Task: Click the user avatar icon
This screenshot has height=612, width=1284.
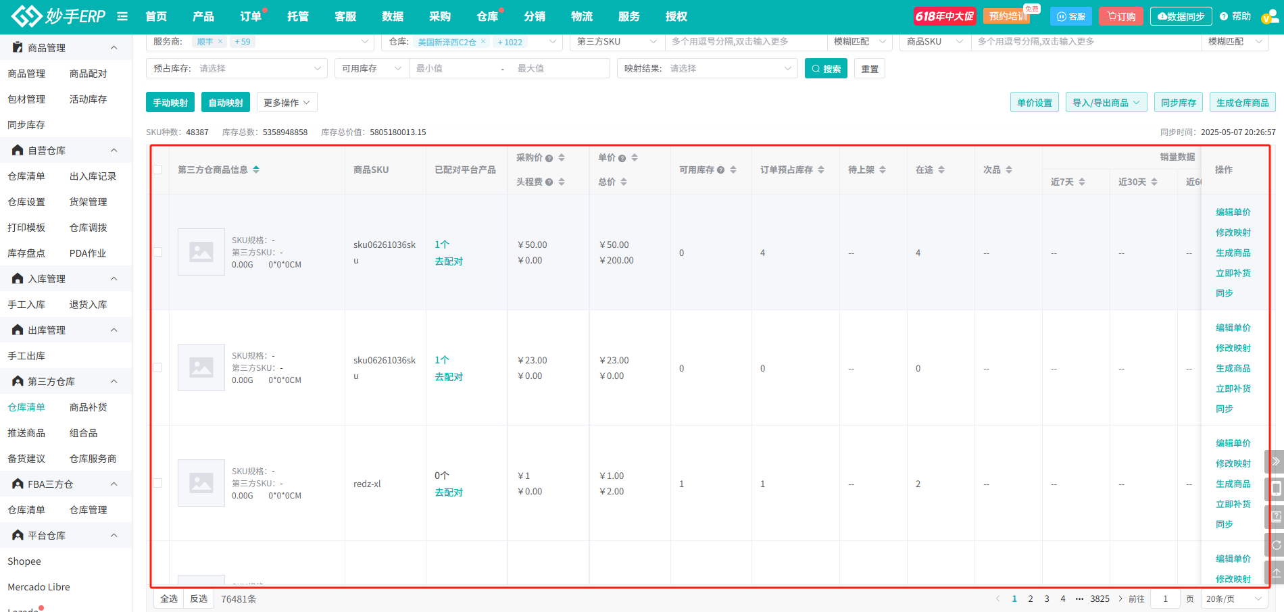Action: [x=1269, y=17]
